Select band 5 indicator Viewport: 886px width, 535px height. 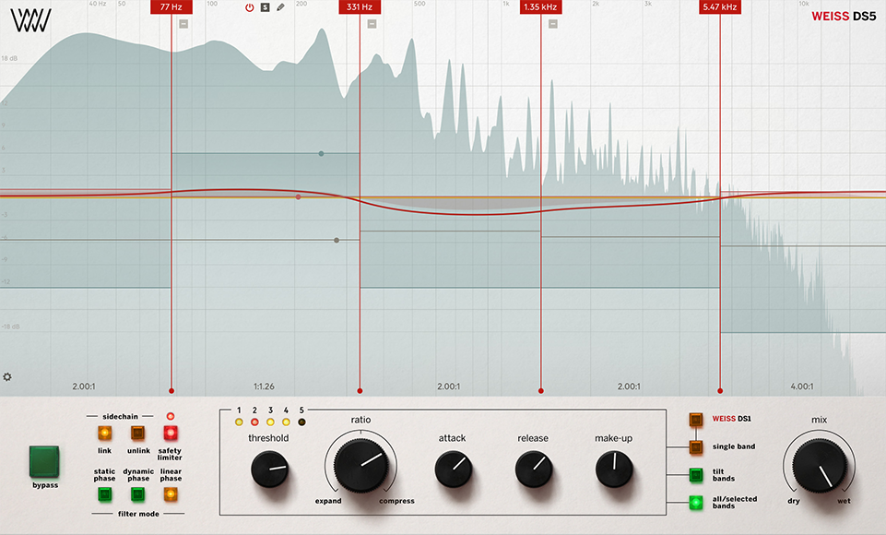click(301, 422)
